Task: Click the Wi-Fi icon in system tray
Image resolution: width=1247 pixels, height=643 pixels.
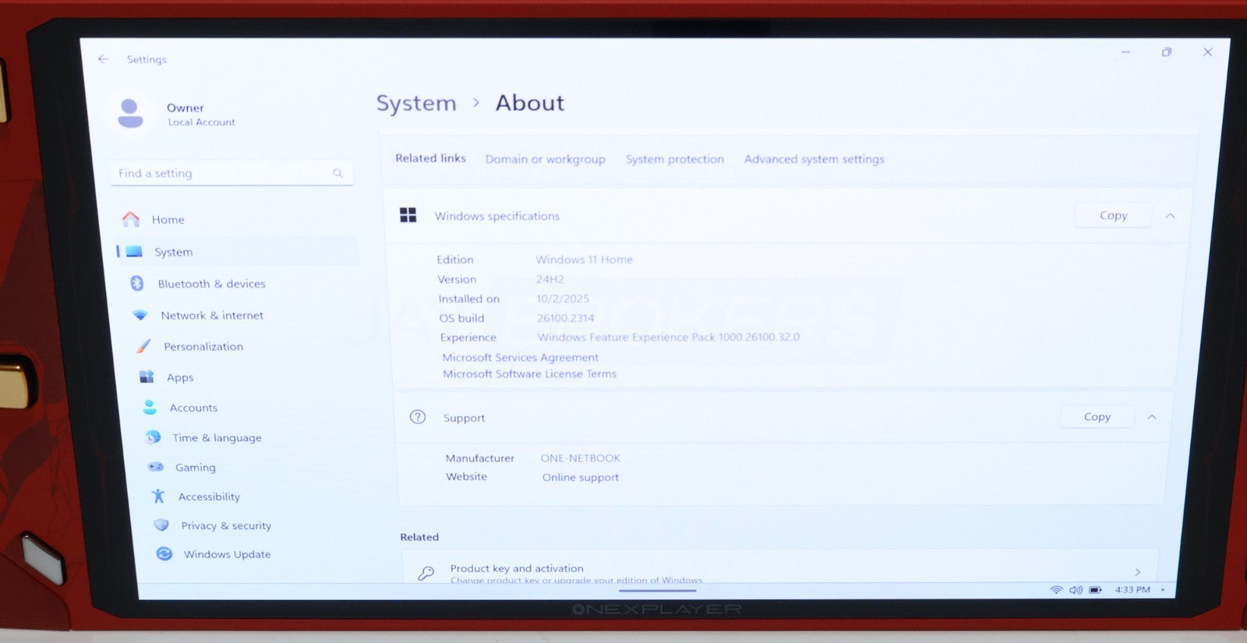Action: point(1056,590)
